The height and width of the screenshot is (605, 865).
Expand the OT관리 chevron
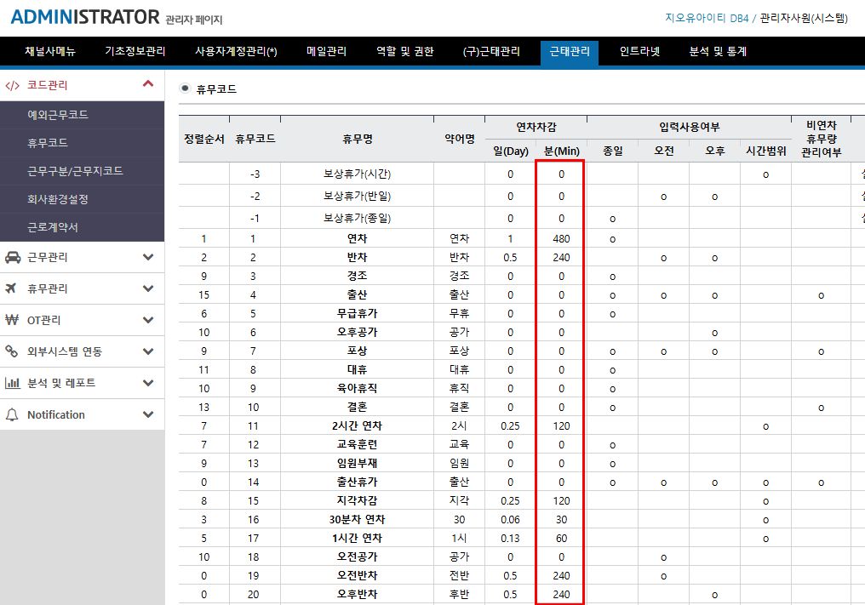tap(148, 320)
